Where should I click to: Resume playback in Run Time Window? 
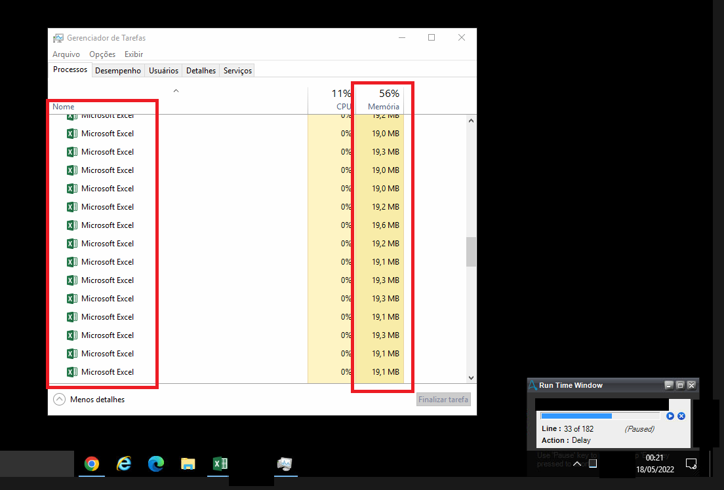click(670, 416)
